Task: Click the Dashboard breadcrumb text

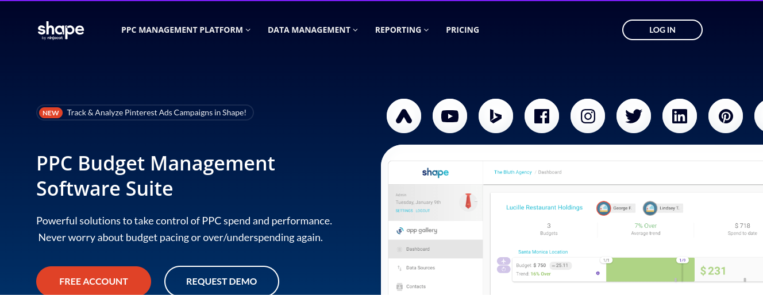Action: coord(550,172)
